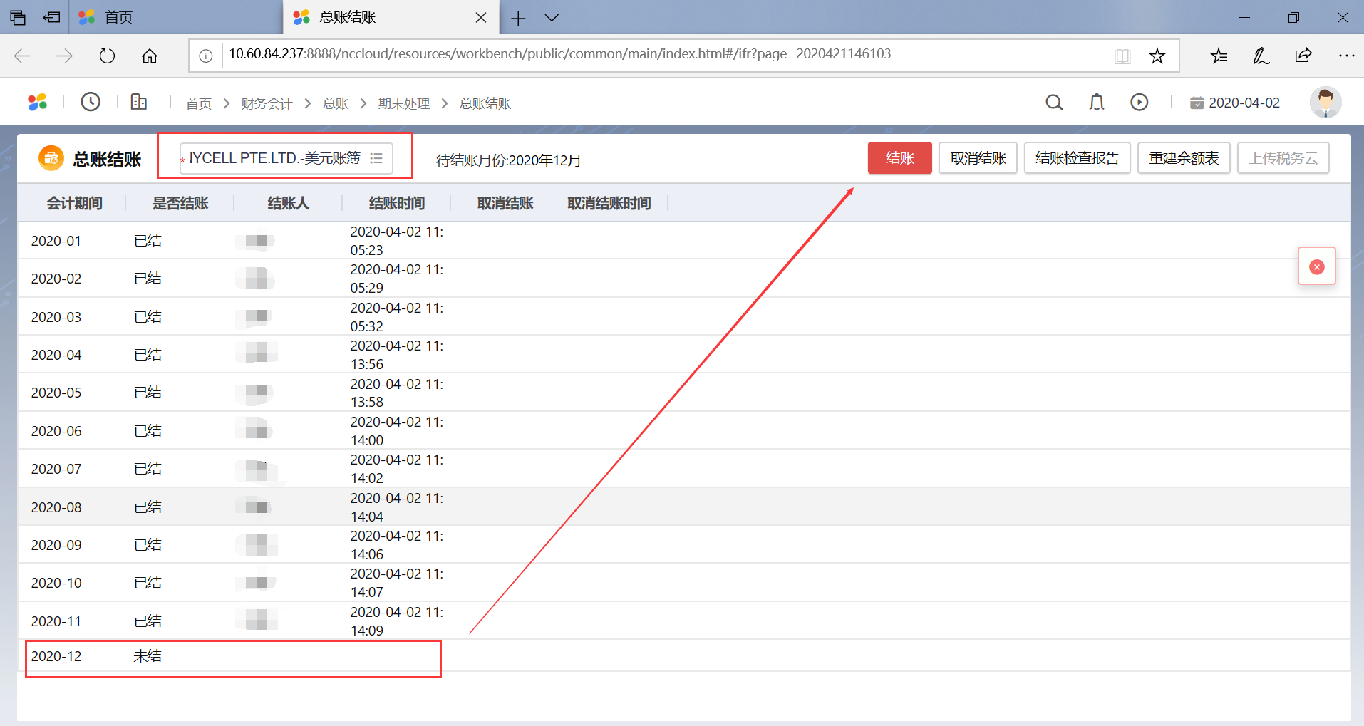Change the business date 2020-04-02

1235,103
